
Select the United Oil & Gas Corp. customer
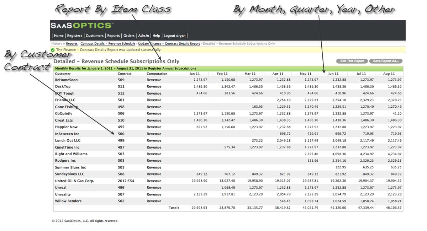coord(74,181)
